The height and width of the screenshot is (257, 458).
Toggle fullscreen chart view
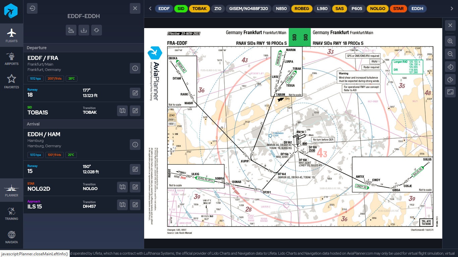point(450,92)
